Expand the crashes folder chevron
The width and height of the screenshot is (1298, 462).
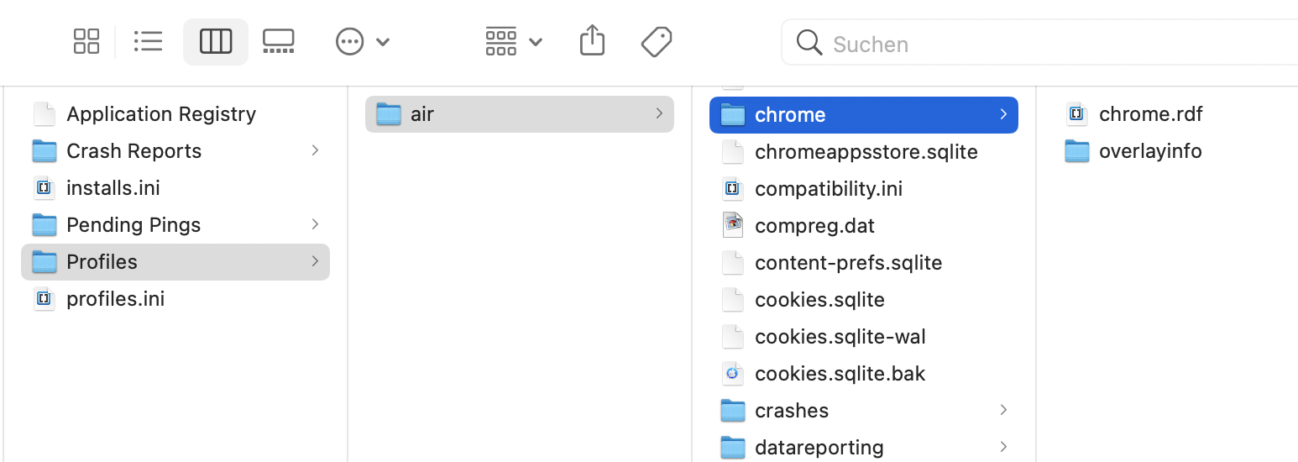1003,410
